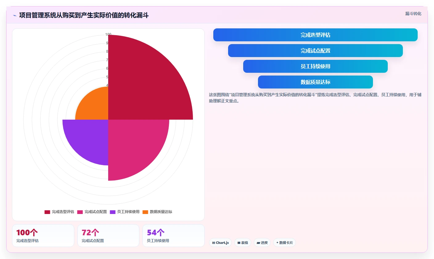
Task: Select the 员工持续使用 funnel bar
Action: click(x=315, y=66)
